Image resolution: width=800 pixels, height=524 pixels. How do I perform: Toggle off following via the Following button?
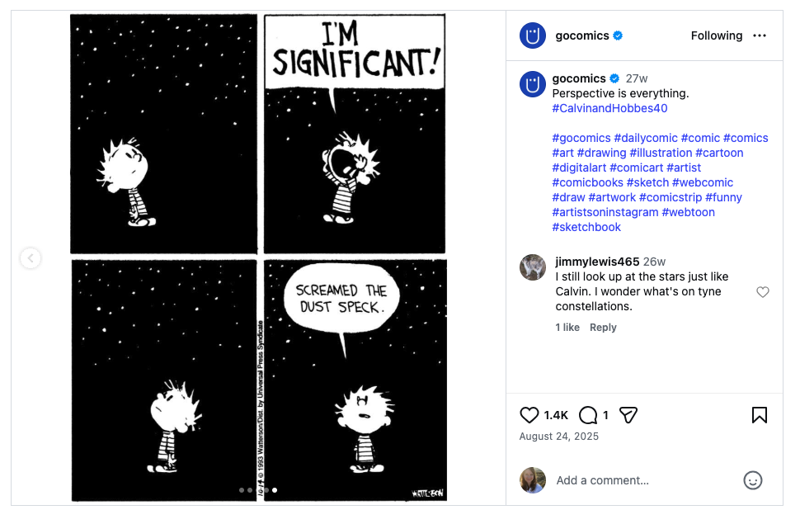point(717,35)
